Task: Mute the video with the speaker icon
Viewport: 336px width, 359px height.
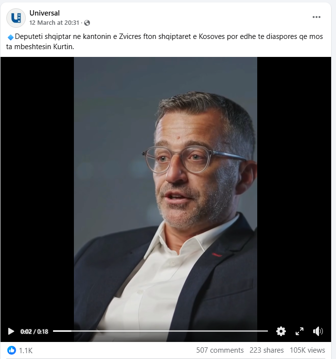Action: (318, 331)
